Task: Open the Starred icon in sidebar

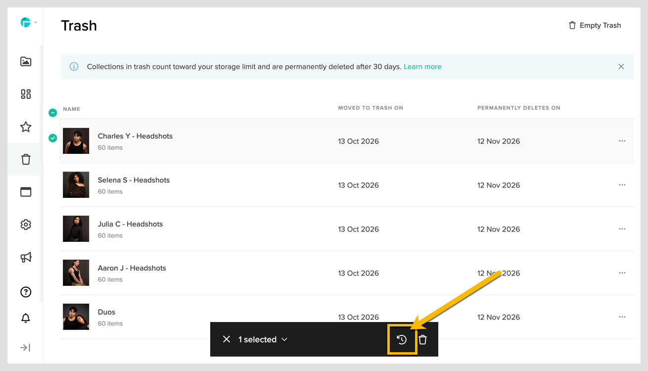Action: pos(26,127)
